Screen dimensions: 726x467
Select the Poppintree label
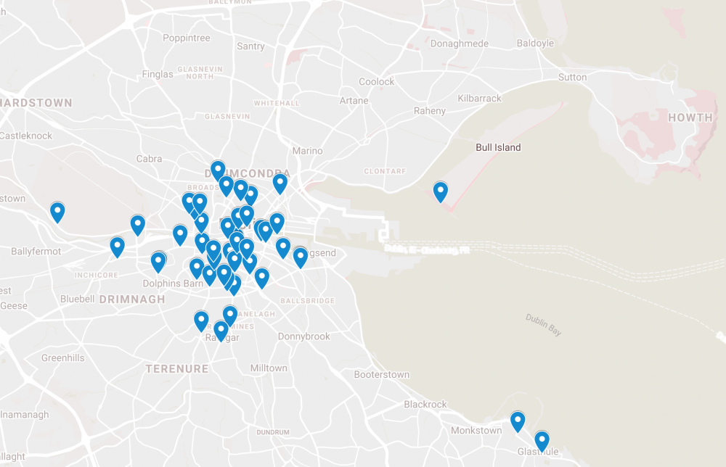pyautogui.click(x=186, y=38)
